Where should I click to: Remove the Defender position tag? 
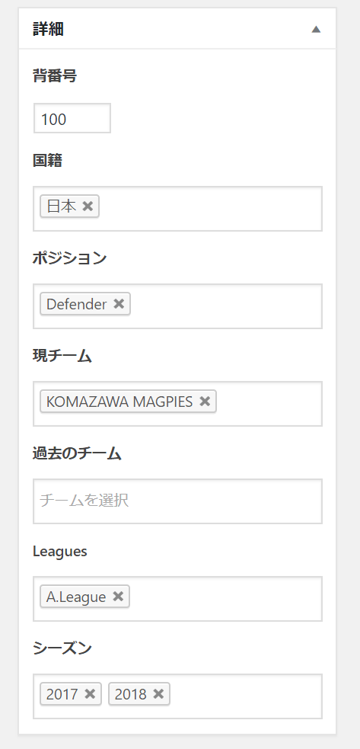tap(119, 304)
